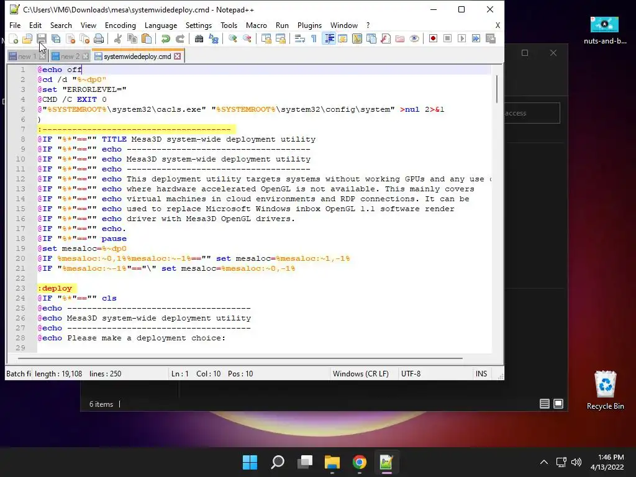Toggle Show All Characters pilcrow icon
This screenshot has height=477, width=636.
point(314,39)
